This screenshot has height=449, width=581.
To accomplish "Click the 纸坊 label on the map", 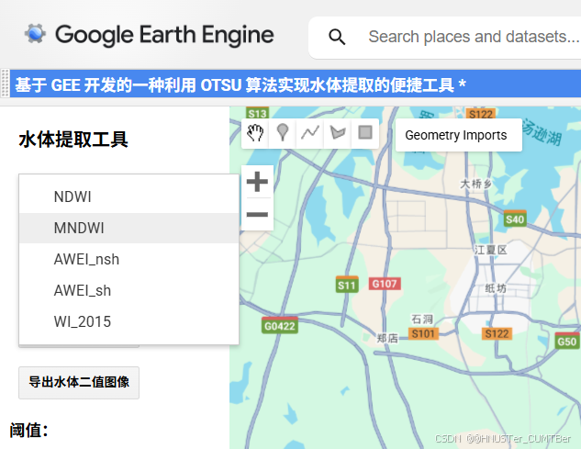I will coord(496,288).
